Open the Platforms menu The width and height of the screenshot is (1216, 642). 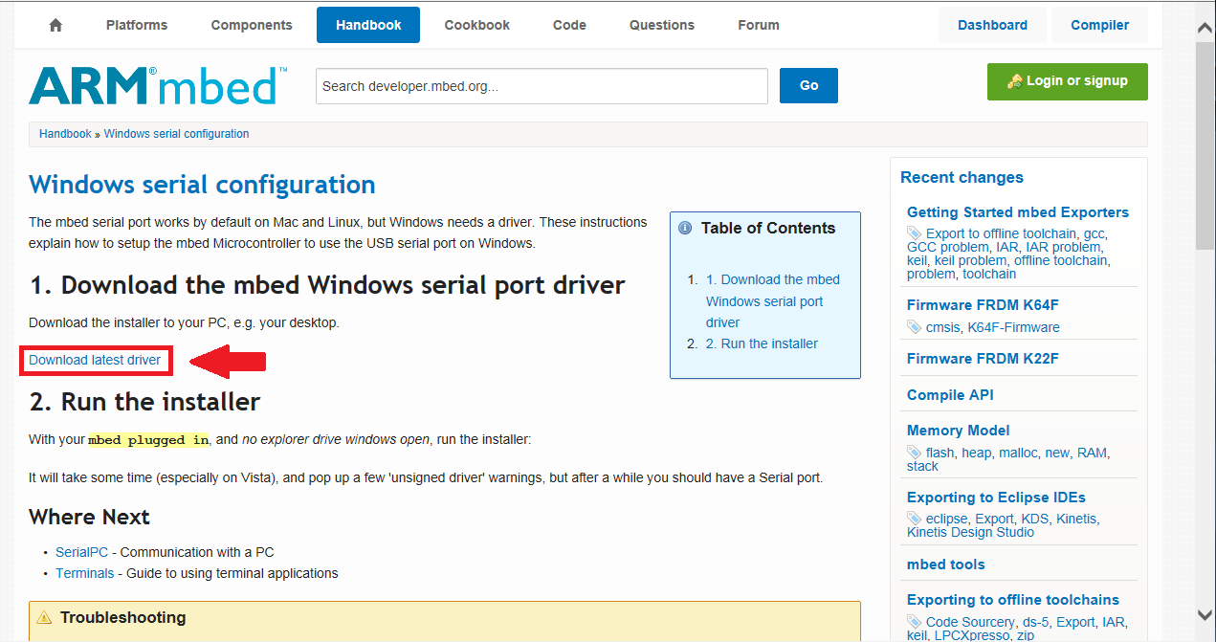click(137, 26)
